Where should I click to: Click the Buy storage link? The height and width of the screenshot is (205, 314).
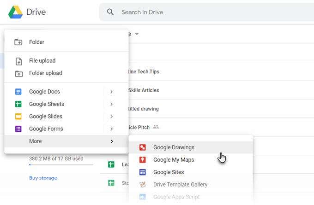(43, 178)
